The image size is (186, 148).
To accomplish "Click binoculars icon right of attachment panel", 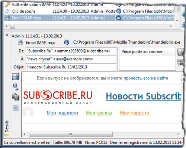I will 180,62.
